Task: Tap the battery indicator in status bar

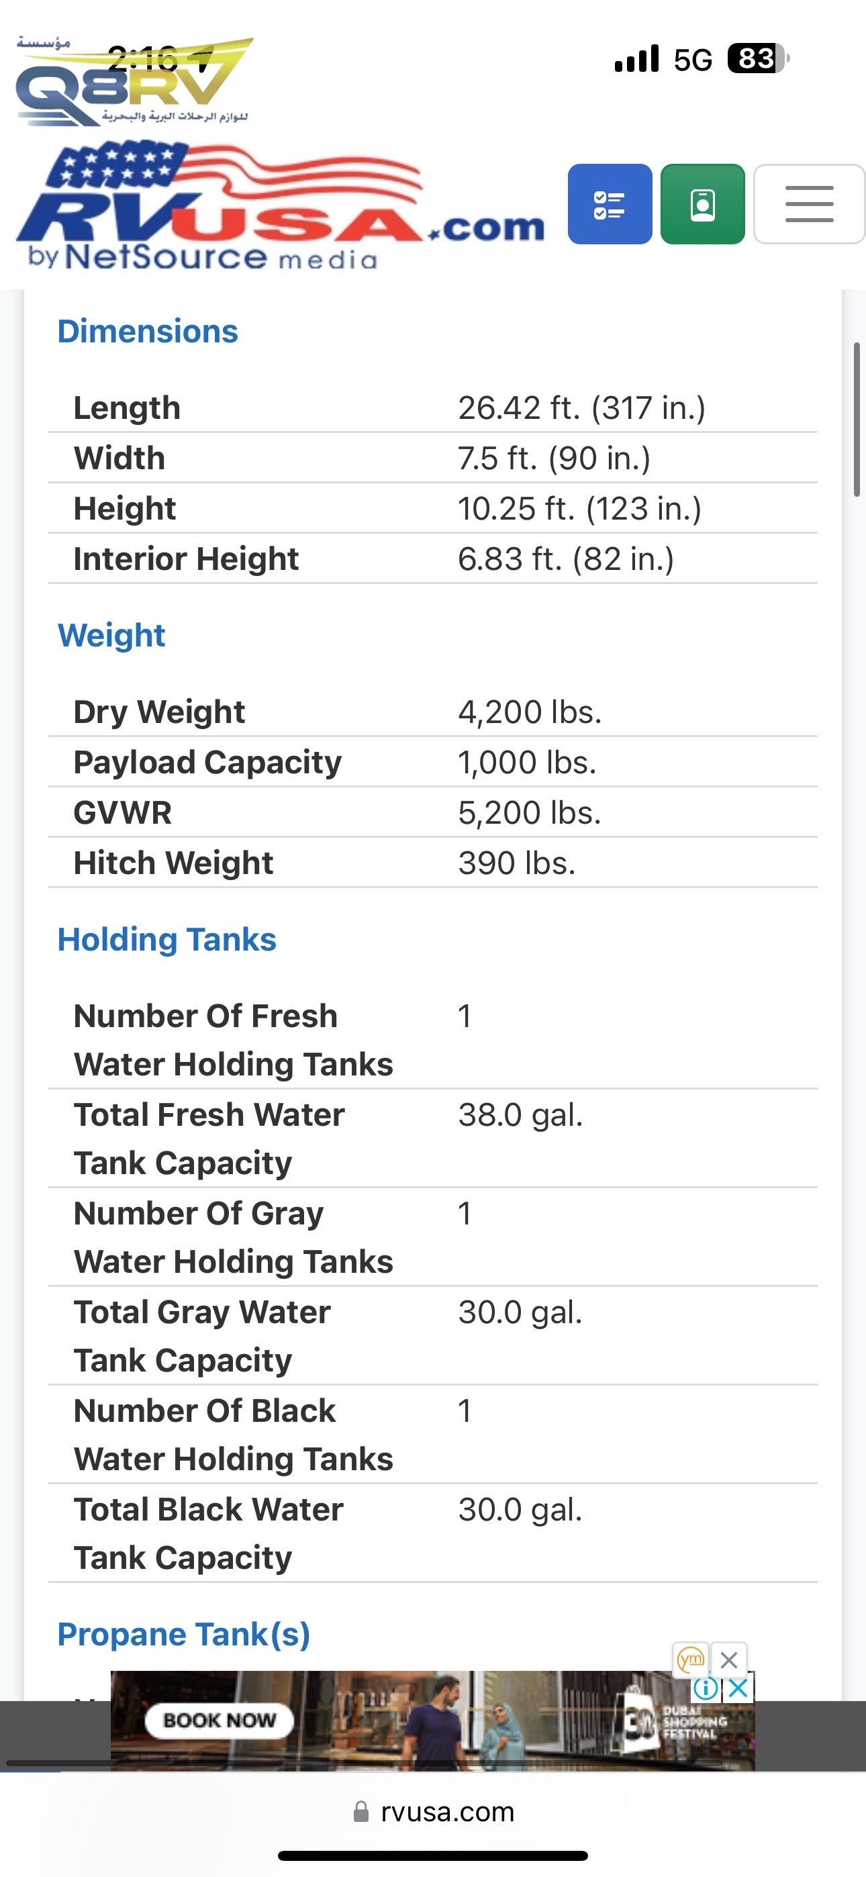Action: [x=758, y=59]
